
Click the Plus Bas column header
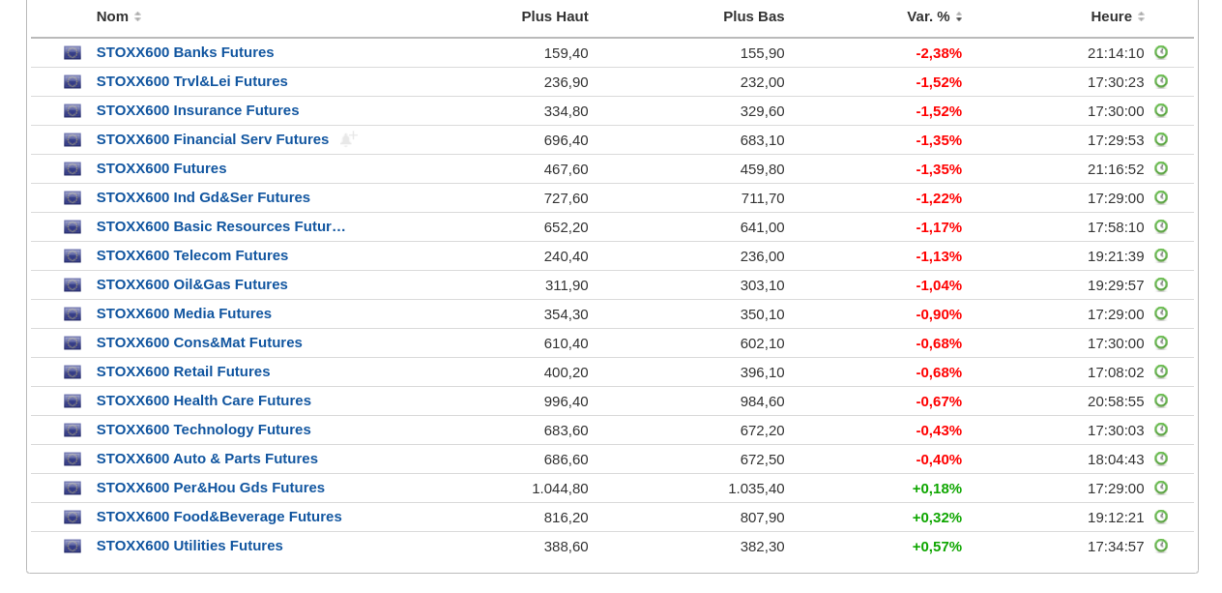pyautogui.click(x=753, y=16)
